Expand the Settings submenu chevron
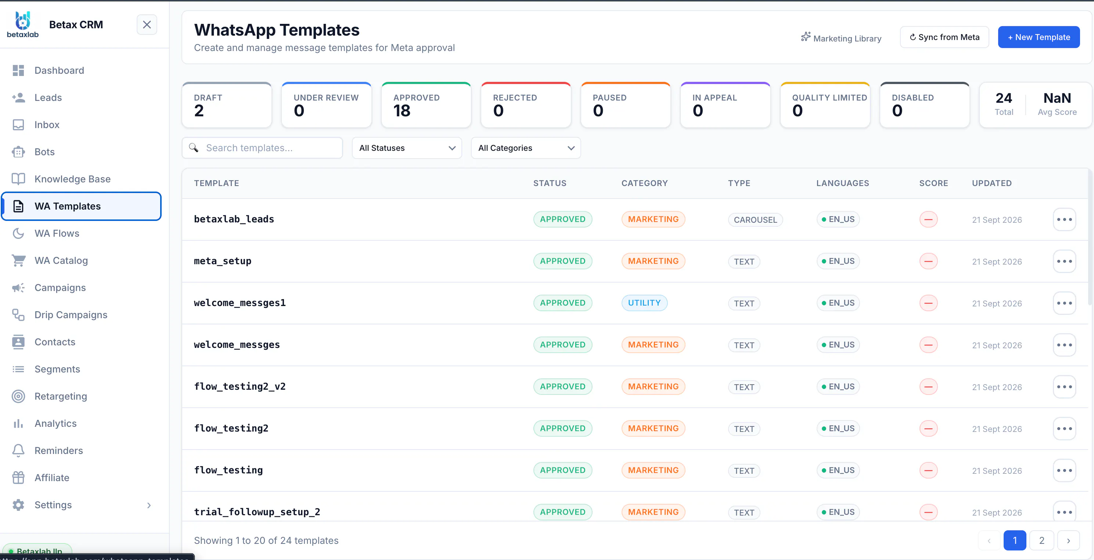The width and height of the screenshot is (1094, 560). click(x=149, y=505)
